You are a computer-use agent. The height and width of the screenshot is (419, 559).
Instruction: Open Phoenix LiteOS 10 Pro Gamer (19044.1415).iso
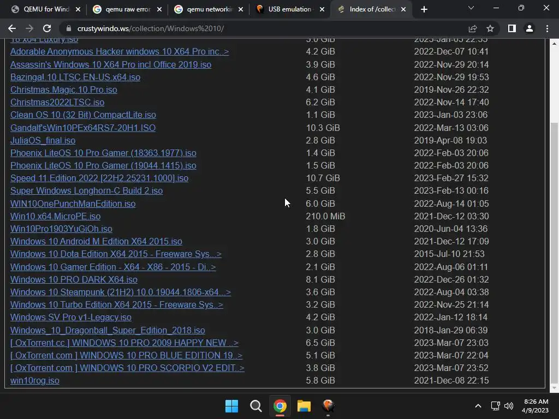[x=103, y=165]
